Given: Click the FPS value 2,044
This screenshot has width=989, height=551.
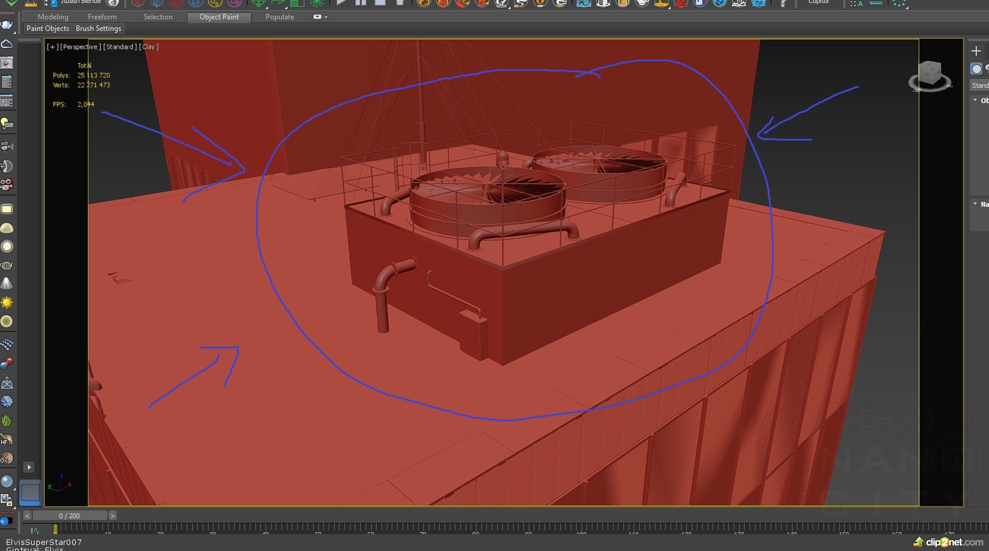Looking at the screenshot, I should (x=85, y=104).
